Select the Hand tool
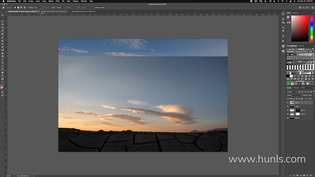This screenshot has height=177, width=315. point(2,72)
